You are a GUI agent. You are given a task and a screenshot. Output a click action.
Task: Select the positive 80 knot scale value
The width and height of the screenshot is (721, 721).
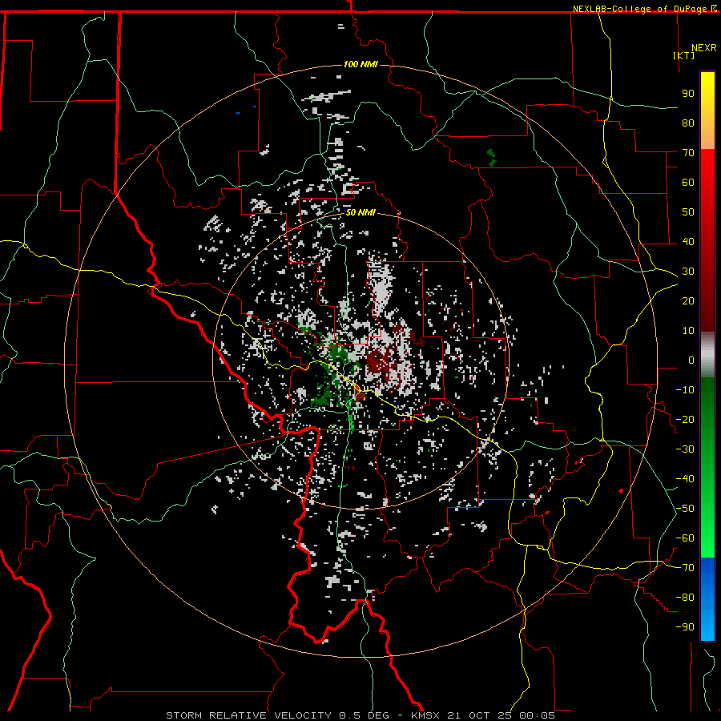click(688, 123)
